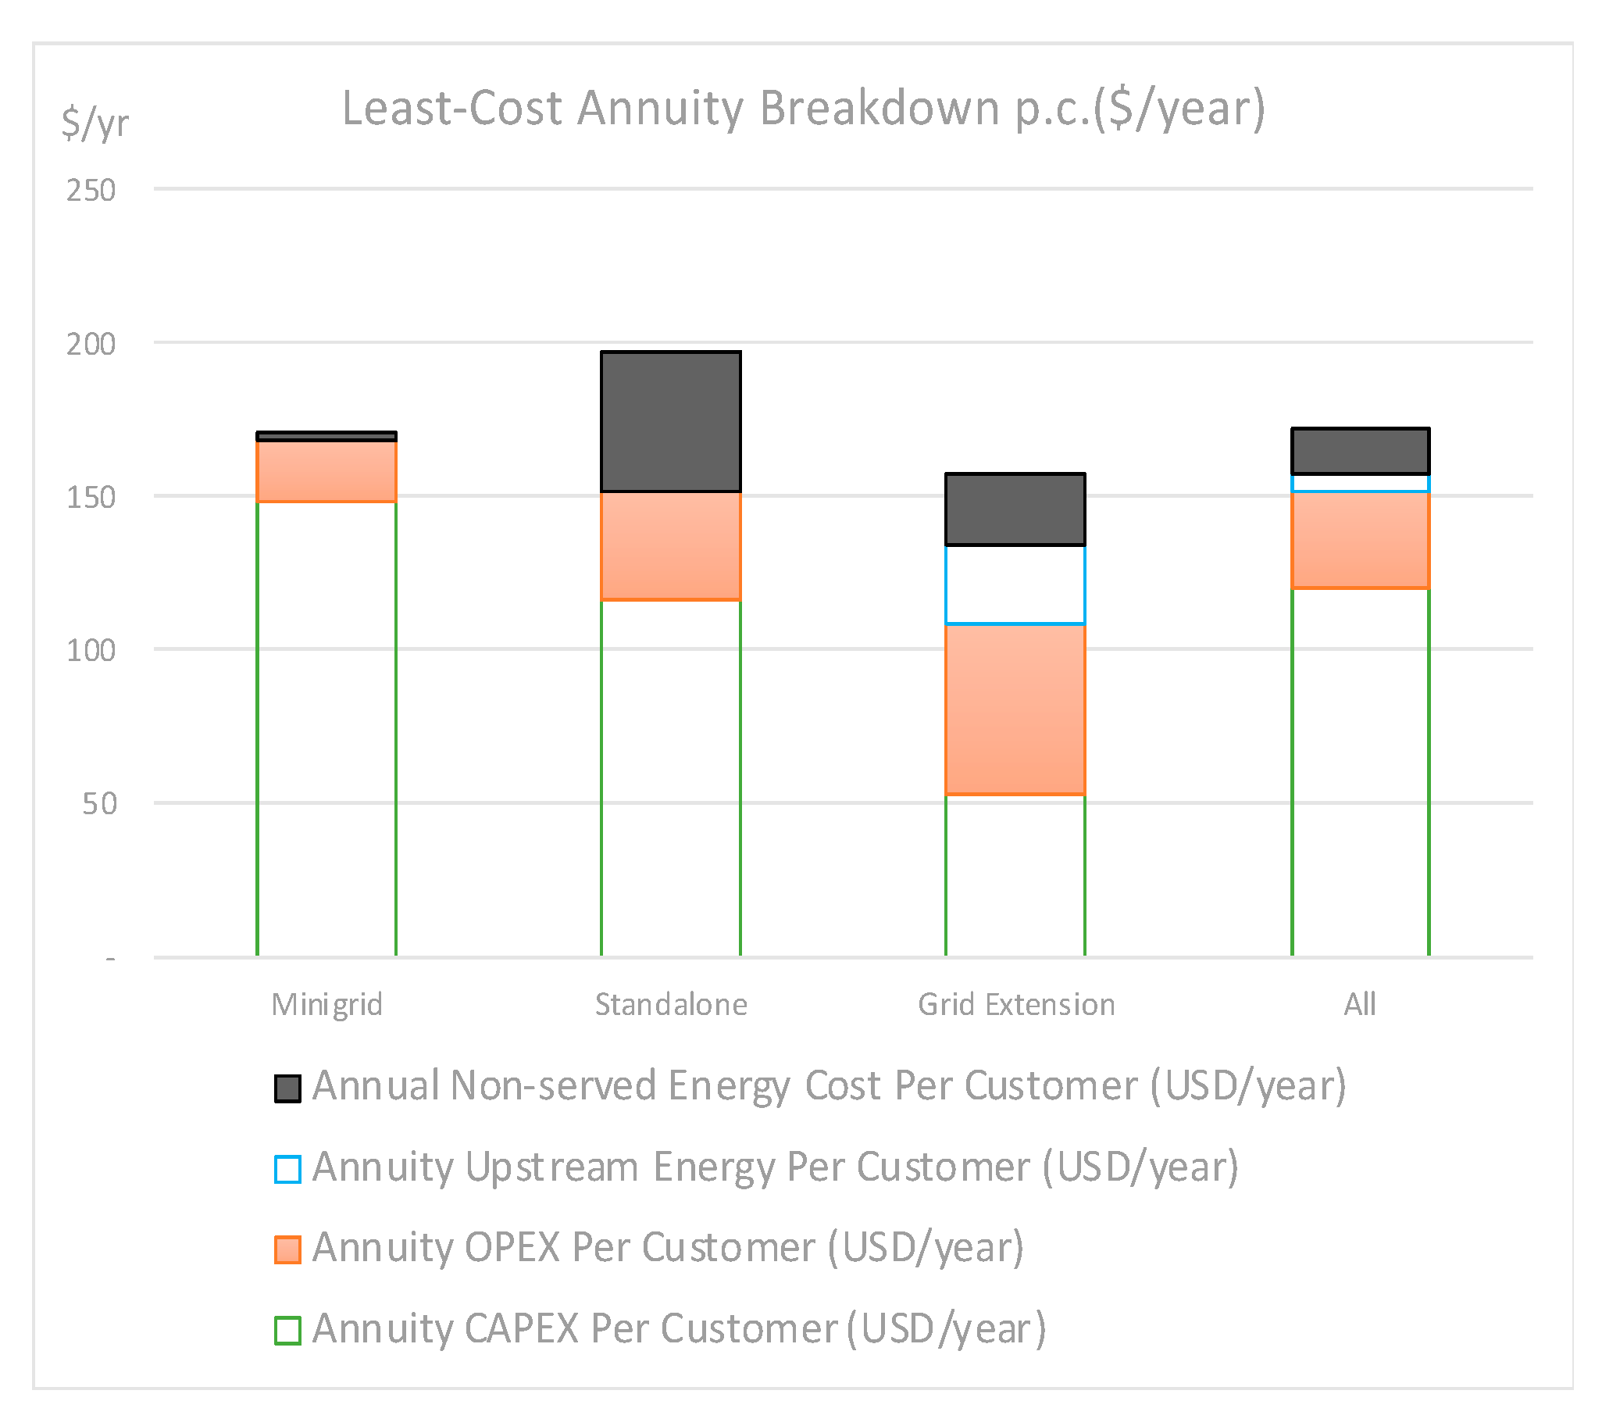
Task: Select Standalone bar's dark non-served energy segment
Action: 671,422
